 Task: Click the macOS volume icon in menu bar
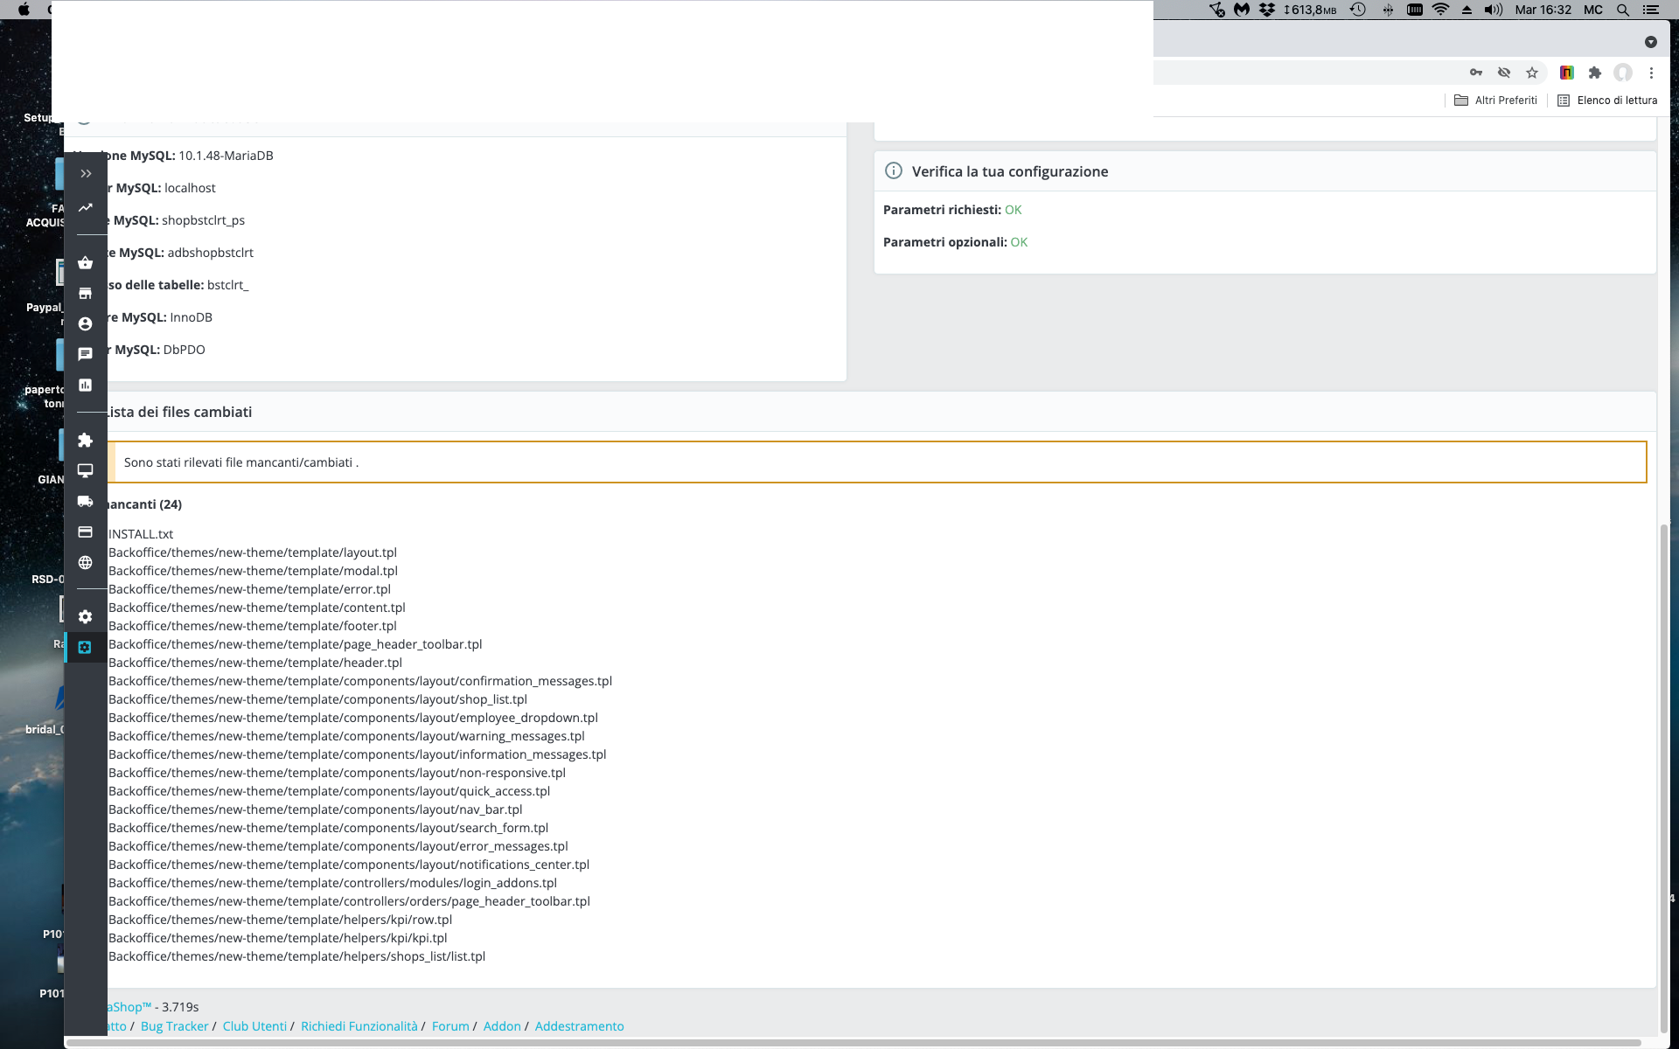point(1494,10)
